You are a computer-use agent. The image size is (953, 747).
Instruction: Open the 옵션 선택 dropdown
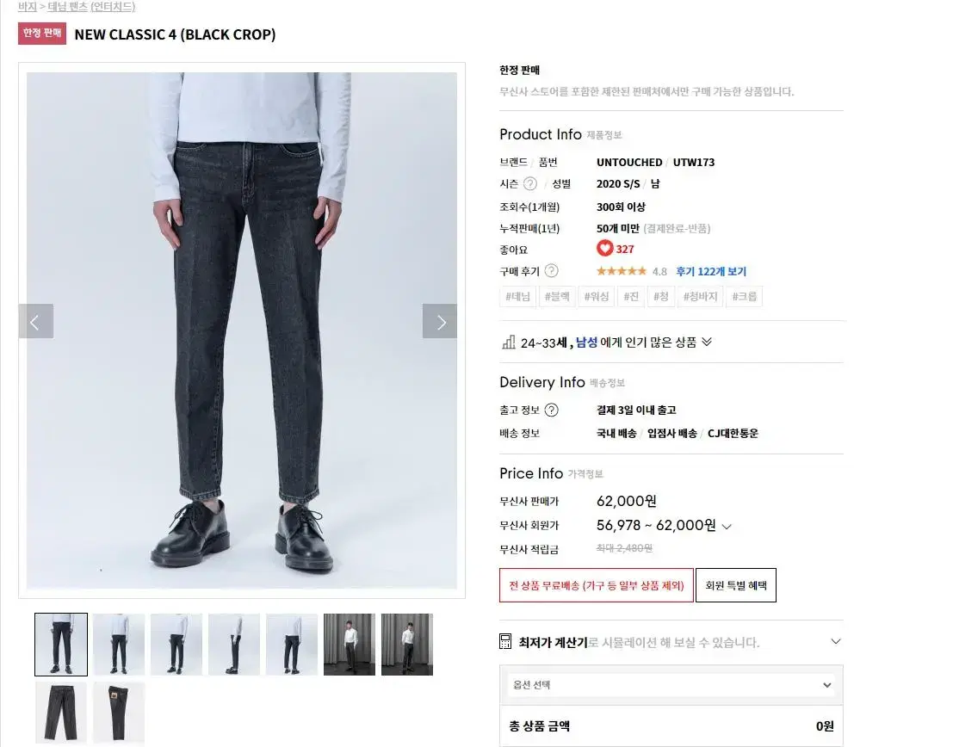(671, 684)
